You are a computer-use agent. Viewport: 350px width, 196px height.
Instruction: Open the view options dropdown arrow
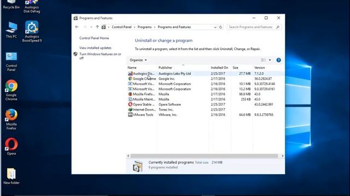270,60
